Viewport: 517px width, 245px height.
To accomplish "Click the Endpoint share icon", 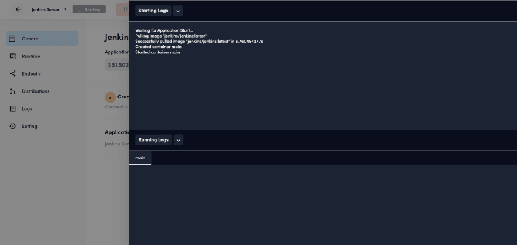I will pyautogui.click(x=12, y=74).
